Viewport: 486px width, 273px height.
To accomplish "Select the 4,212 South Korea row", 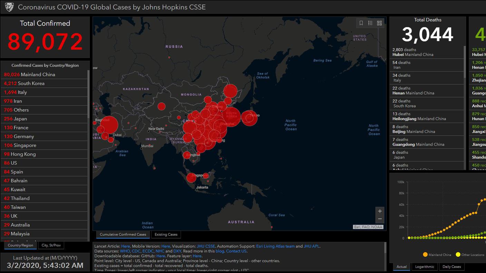I will click(45, 83).
